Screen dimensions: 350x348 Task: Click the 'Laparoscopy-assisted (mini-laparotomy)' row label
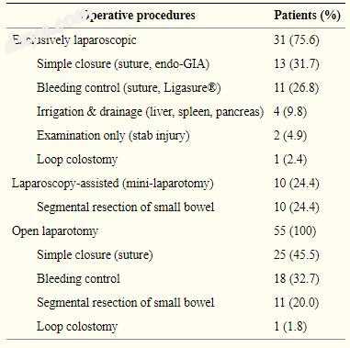(113, 184)
